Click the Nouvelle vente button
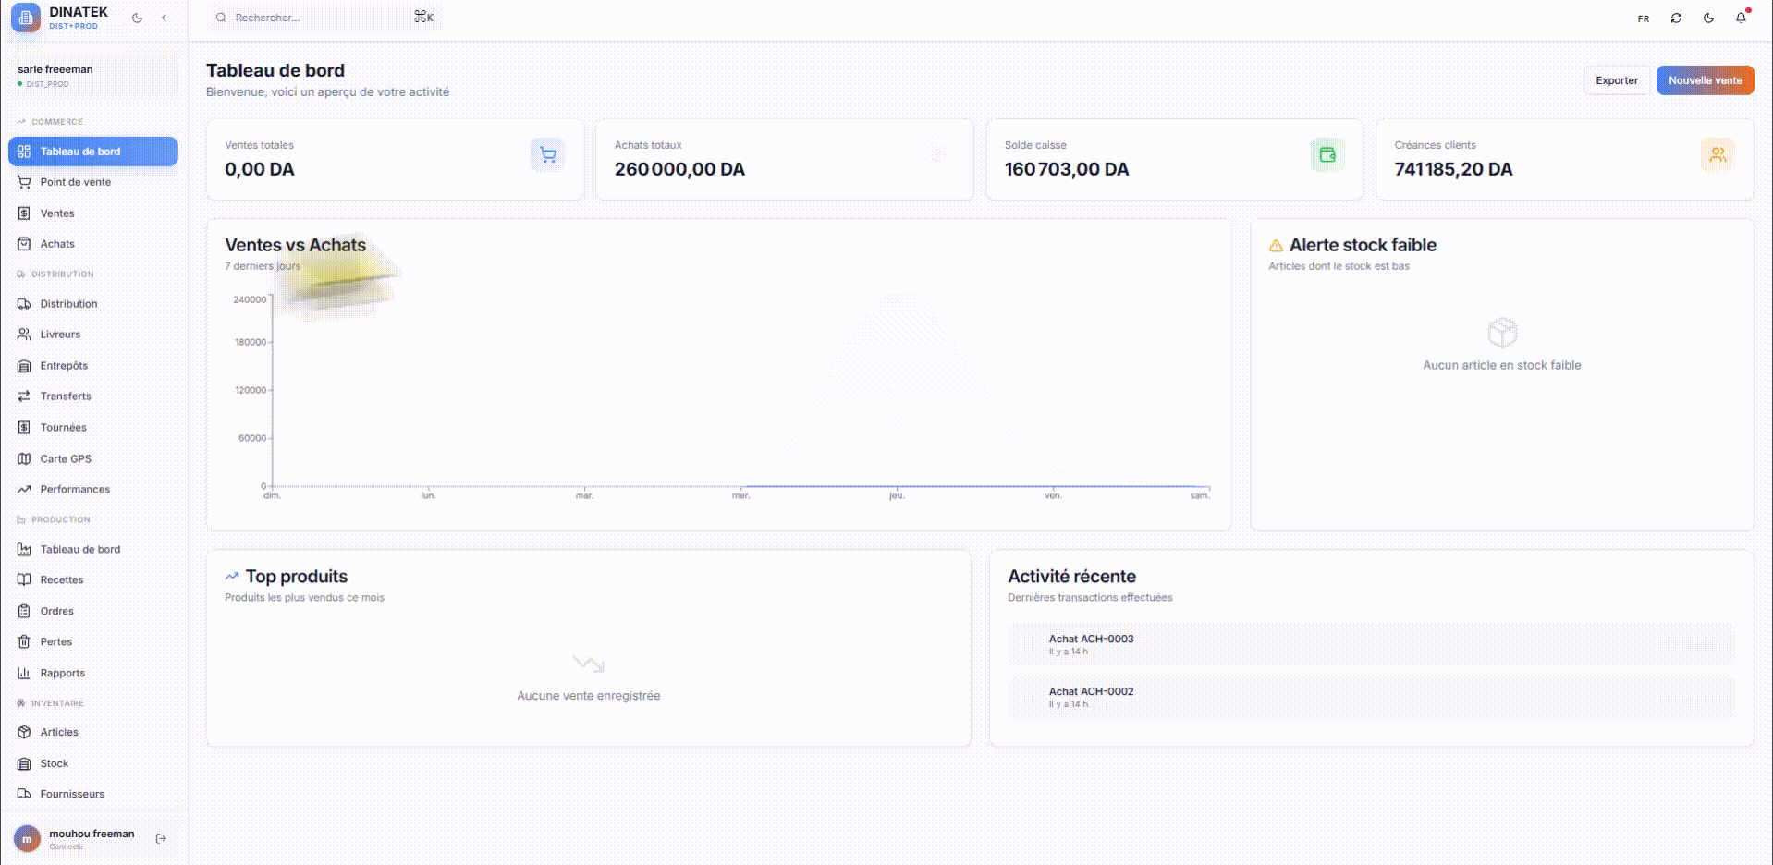 coord(1705,80)
